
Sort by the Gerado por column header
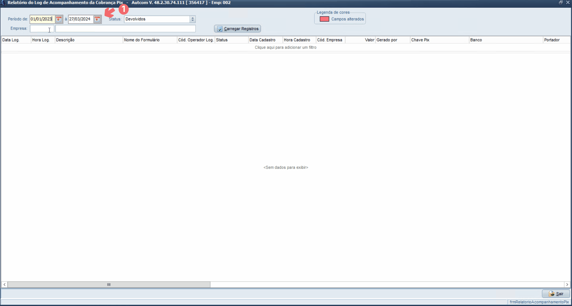[393, 40]
